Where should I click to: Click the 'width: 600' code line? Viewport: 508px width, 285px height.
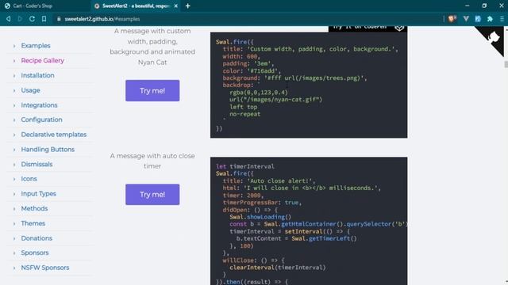point(241,56)
